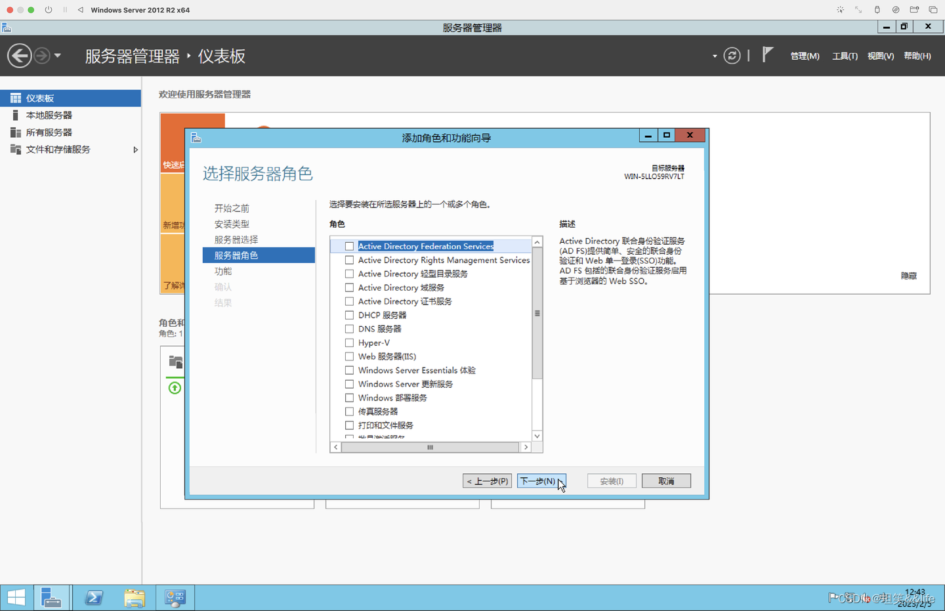
Task: Click the roles list vertical scrollbar thumb
Action: (x=537, y=313)
